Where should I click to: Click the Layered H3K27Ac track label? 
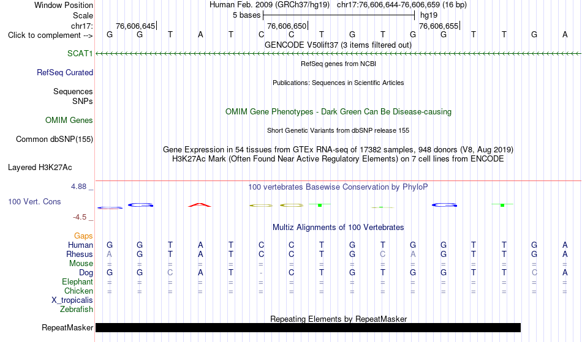40,167
